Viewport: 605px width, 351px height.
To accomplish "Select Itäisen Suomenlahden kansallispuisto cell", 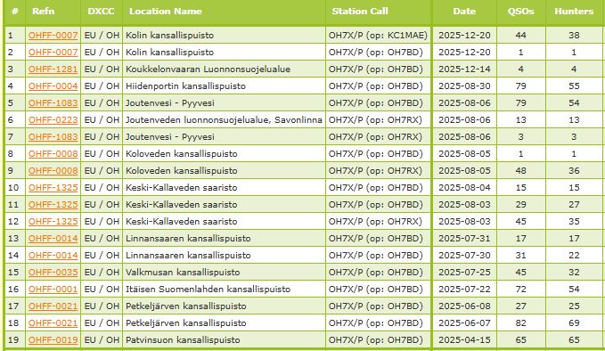I will [224, 290].
